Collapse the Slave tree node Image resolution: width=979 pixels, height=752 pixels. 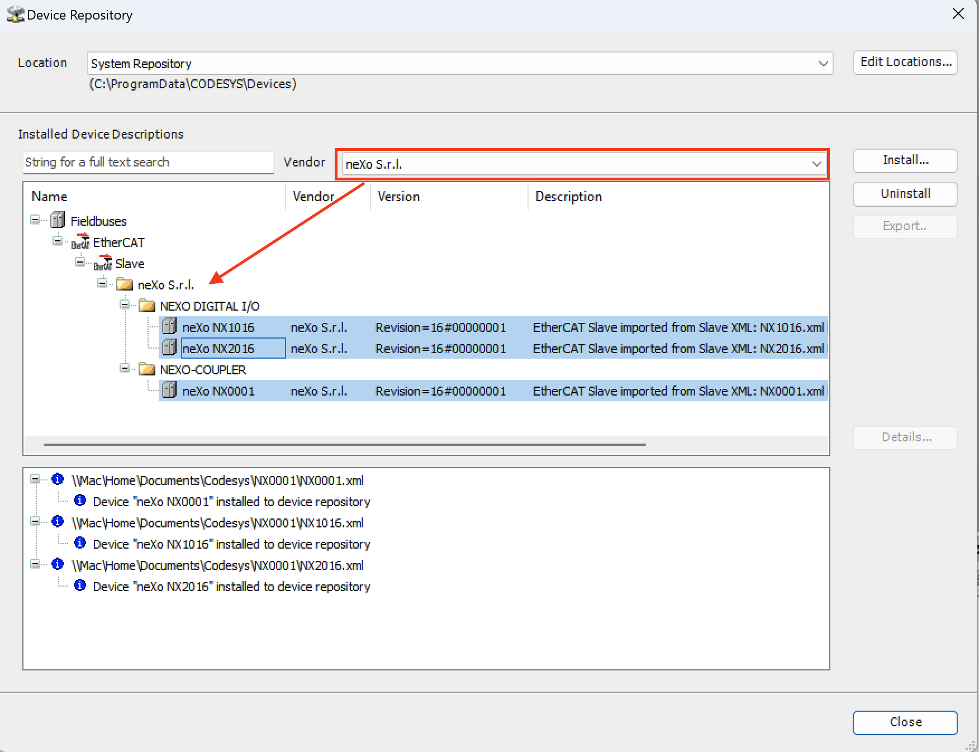click(x=80, y=262)
